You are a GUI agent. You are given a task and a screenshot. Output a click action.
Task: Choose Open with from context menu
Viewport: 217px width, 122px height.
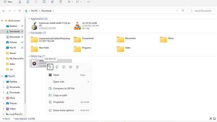click(69, 82)
